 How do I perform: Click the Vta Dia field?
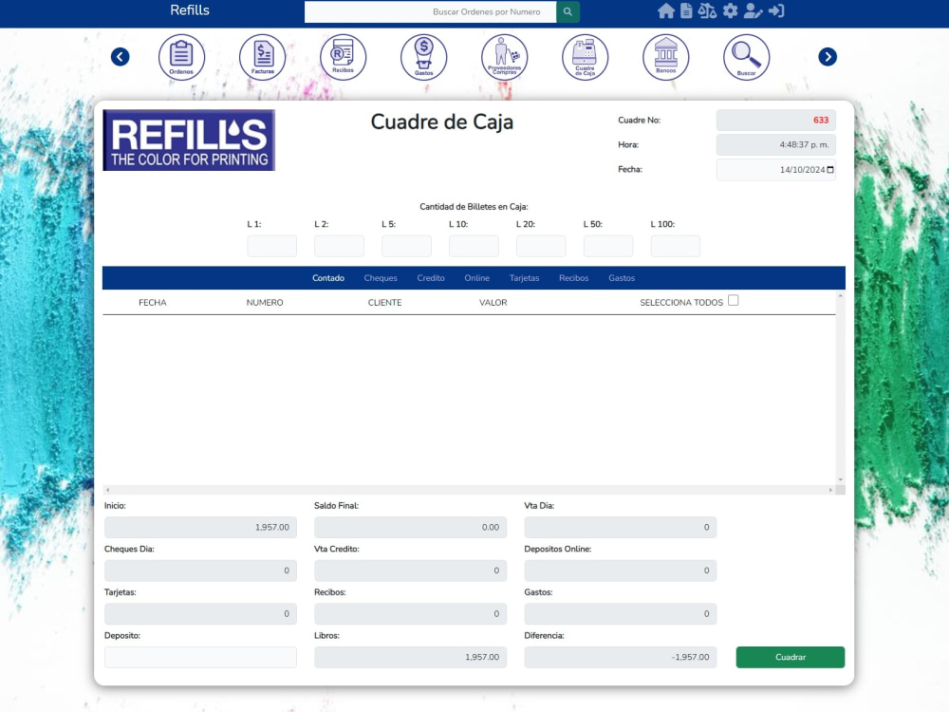click(621, 527)
